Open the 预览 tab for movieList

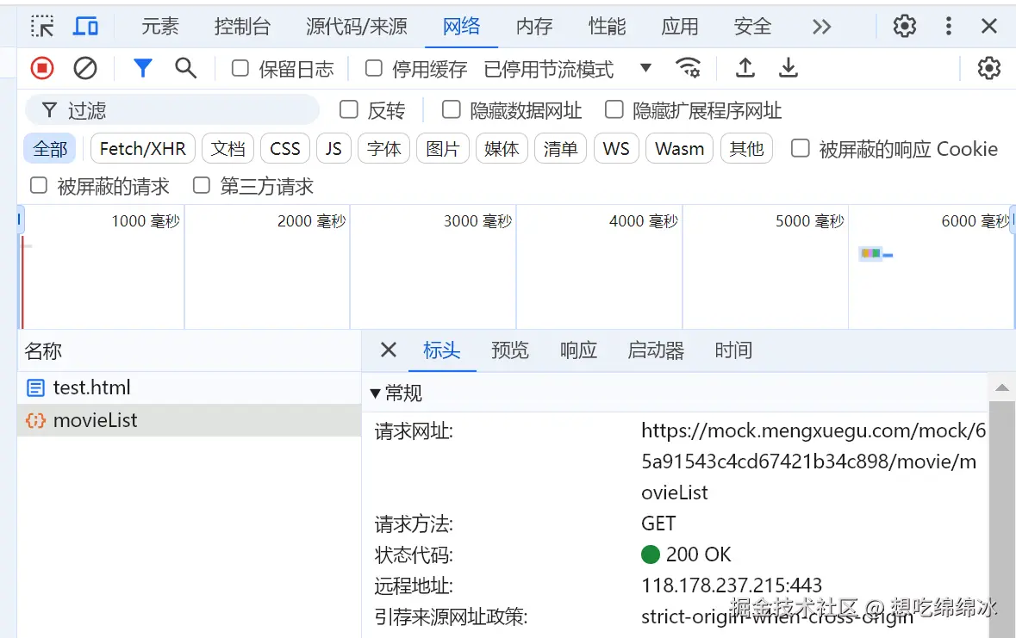click(x=509, y=350)
